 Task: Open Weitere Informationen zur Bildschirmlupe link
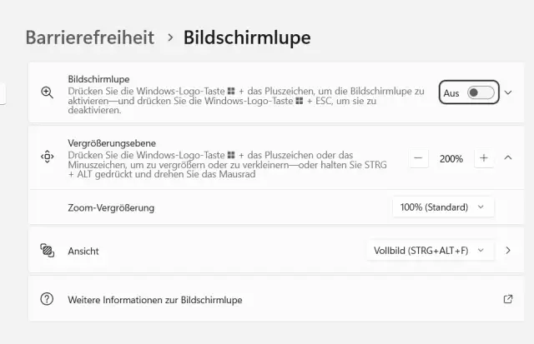click(155, 299)
